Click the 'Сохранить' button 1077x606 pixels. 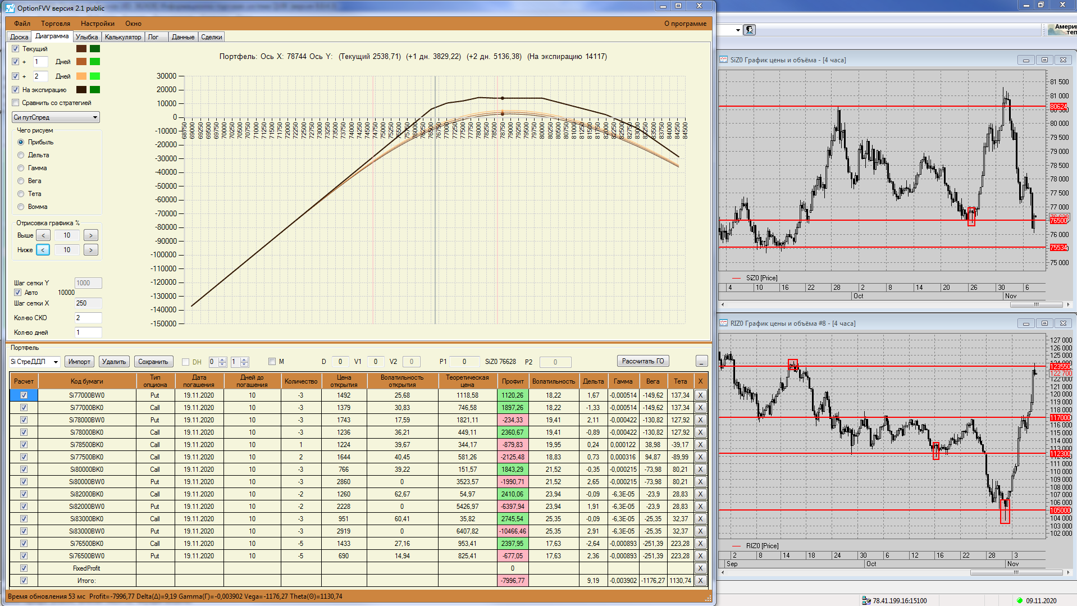(x=153, y=362)
